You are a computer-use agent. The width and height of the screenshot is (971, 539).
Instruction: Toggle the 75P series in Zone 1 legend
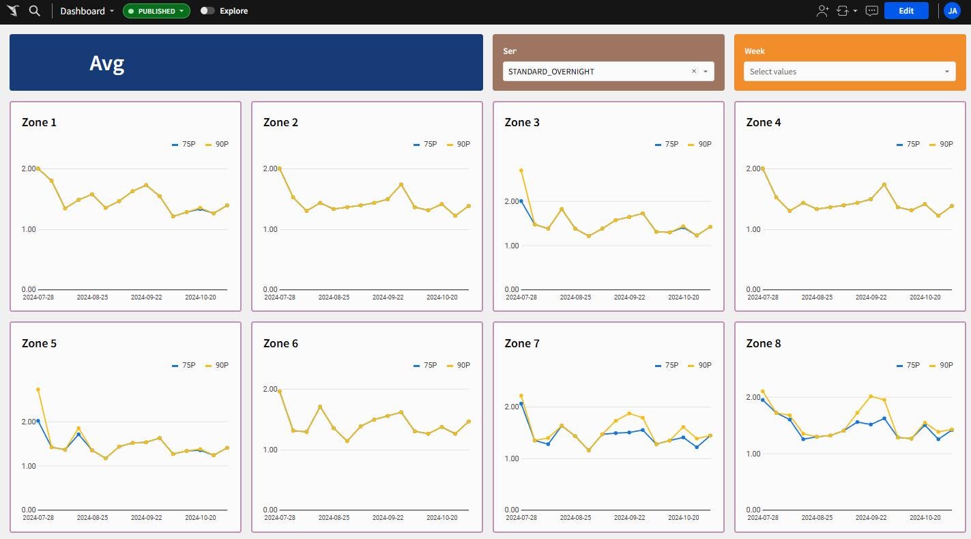[183, 144]
